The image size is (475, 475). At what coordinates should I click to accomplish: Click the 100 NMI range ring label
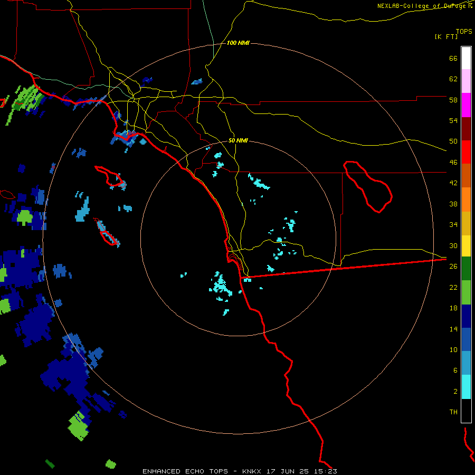pyautogui.click(x=238, y=43)
